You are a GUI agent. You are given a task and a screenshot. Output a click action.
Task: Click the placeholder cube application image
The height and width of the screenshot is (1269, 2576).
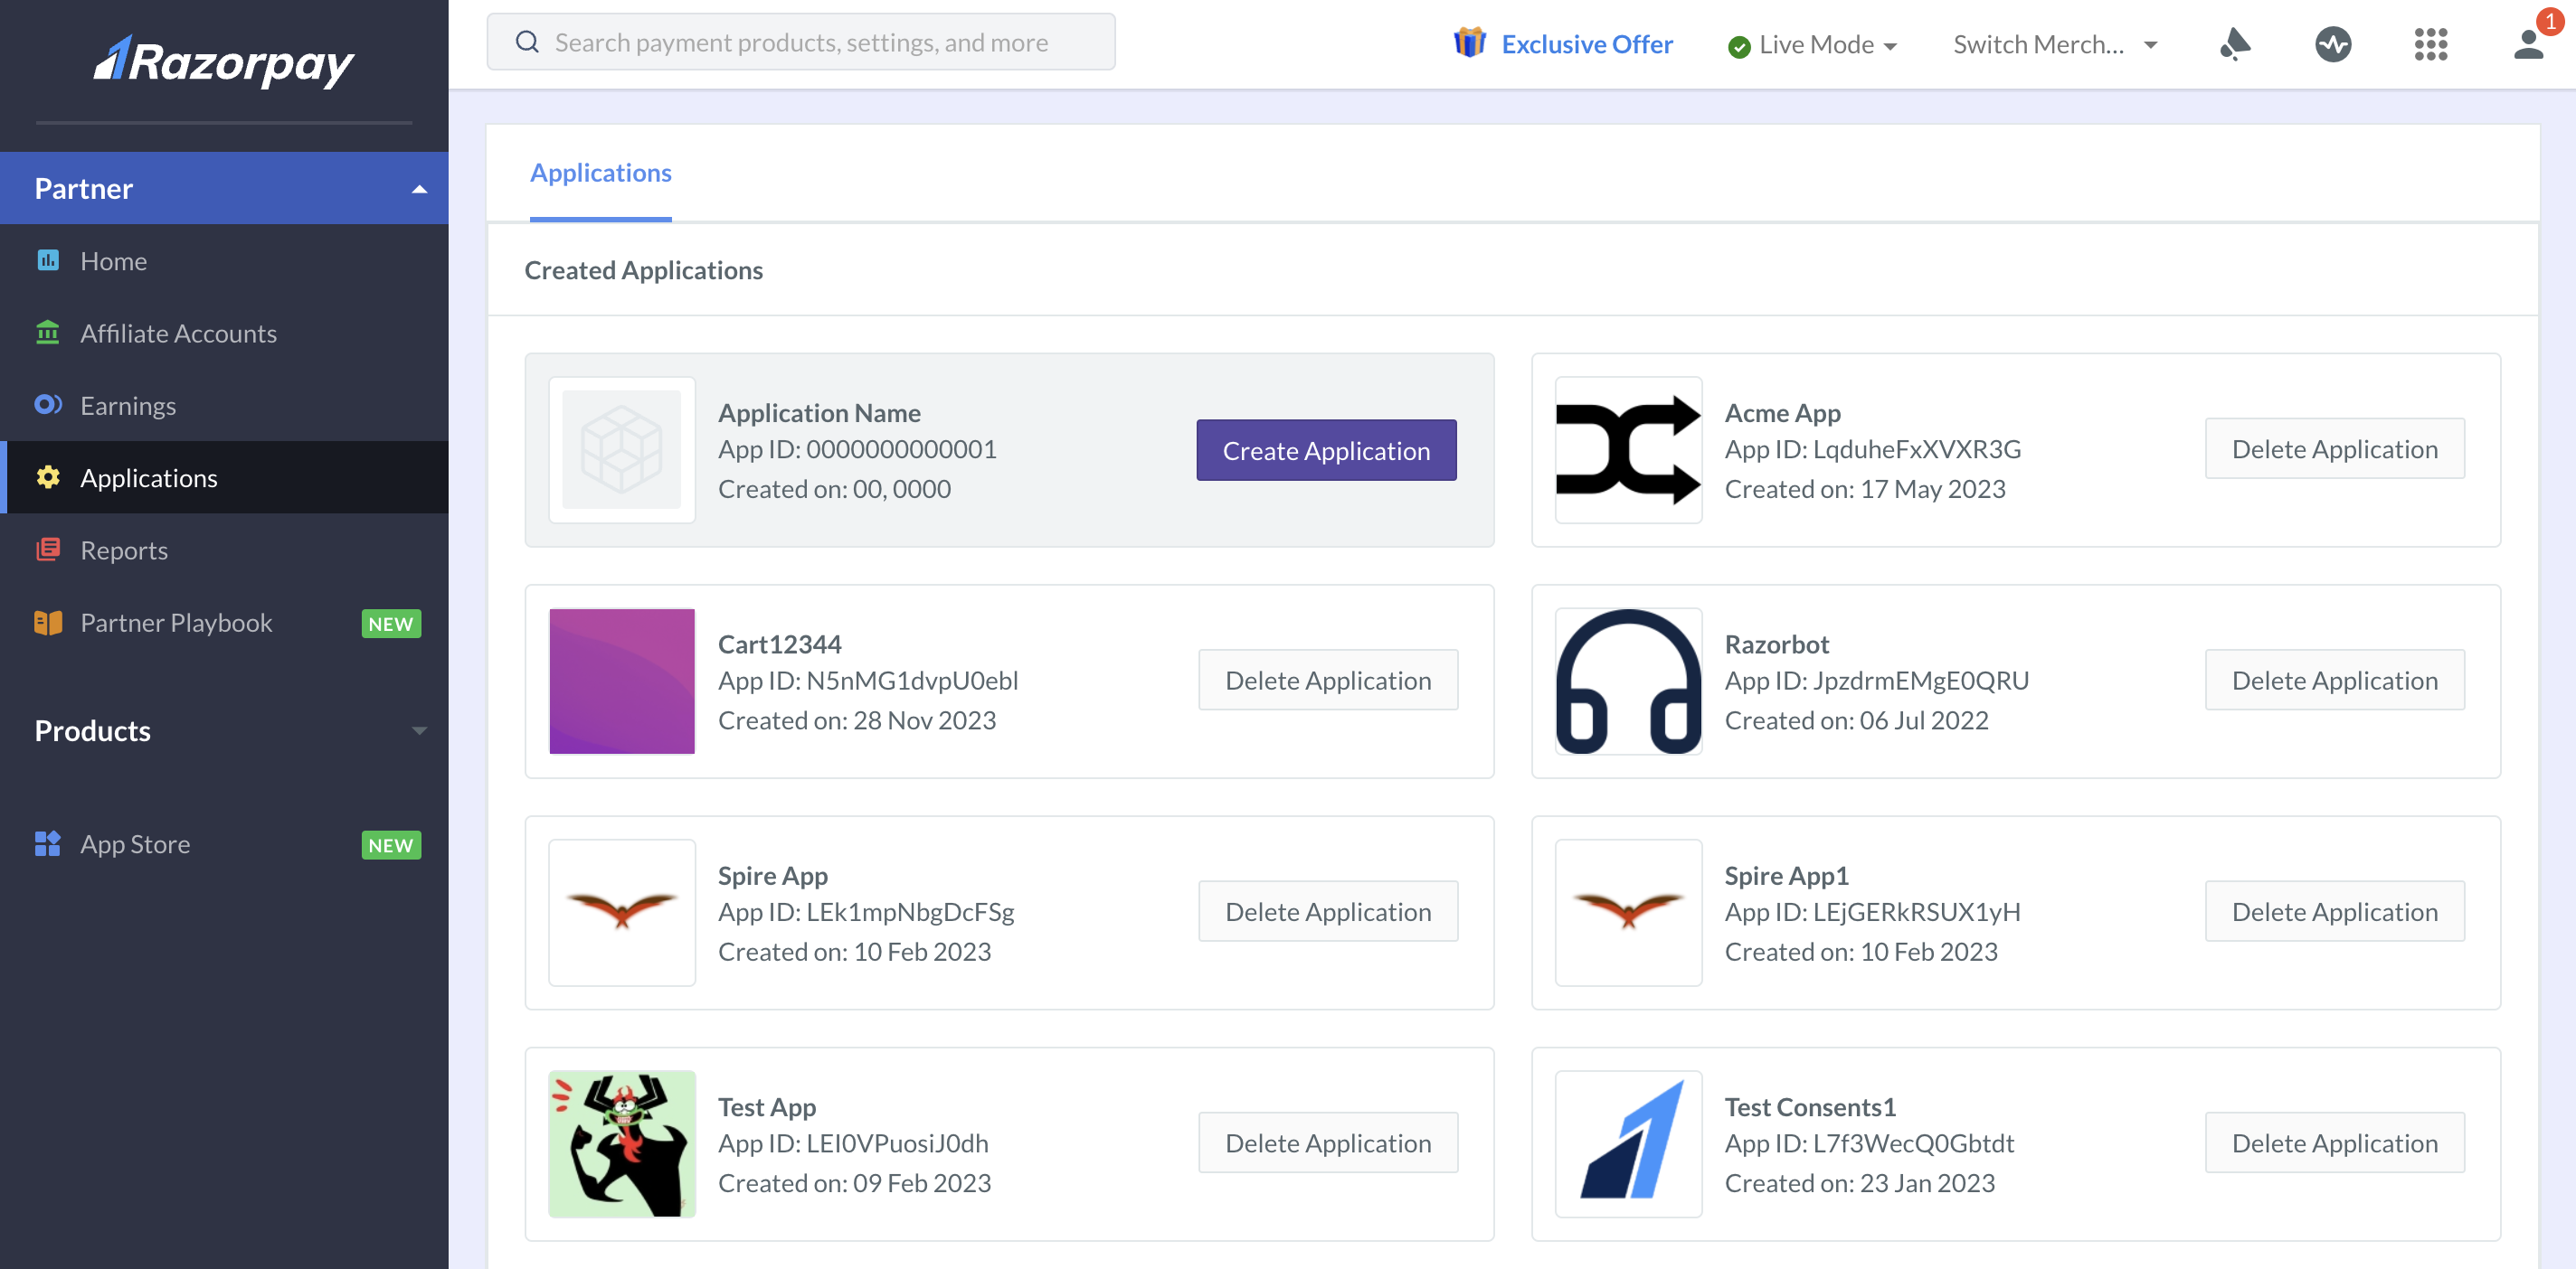click(622, 449)
